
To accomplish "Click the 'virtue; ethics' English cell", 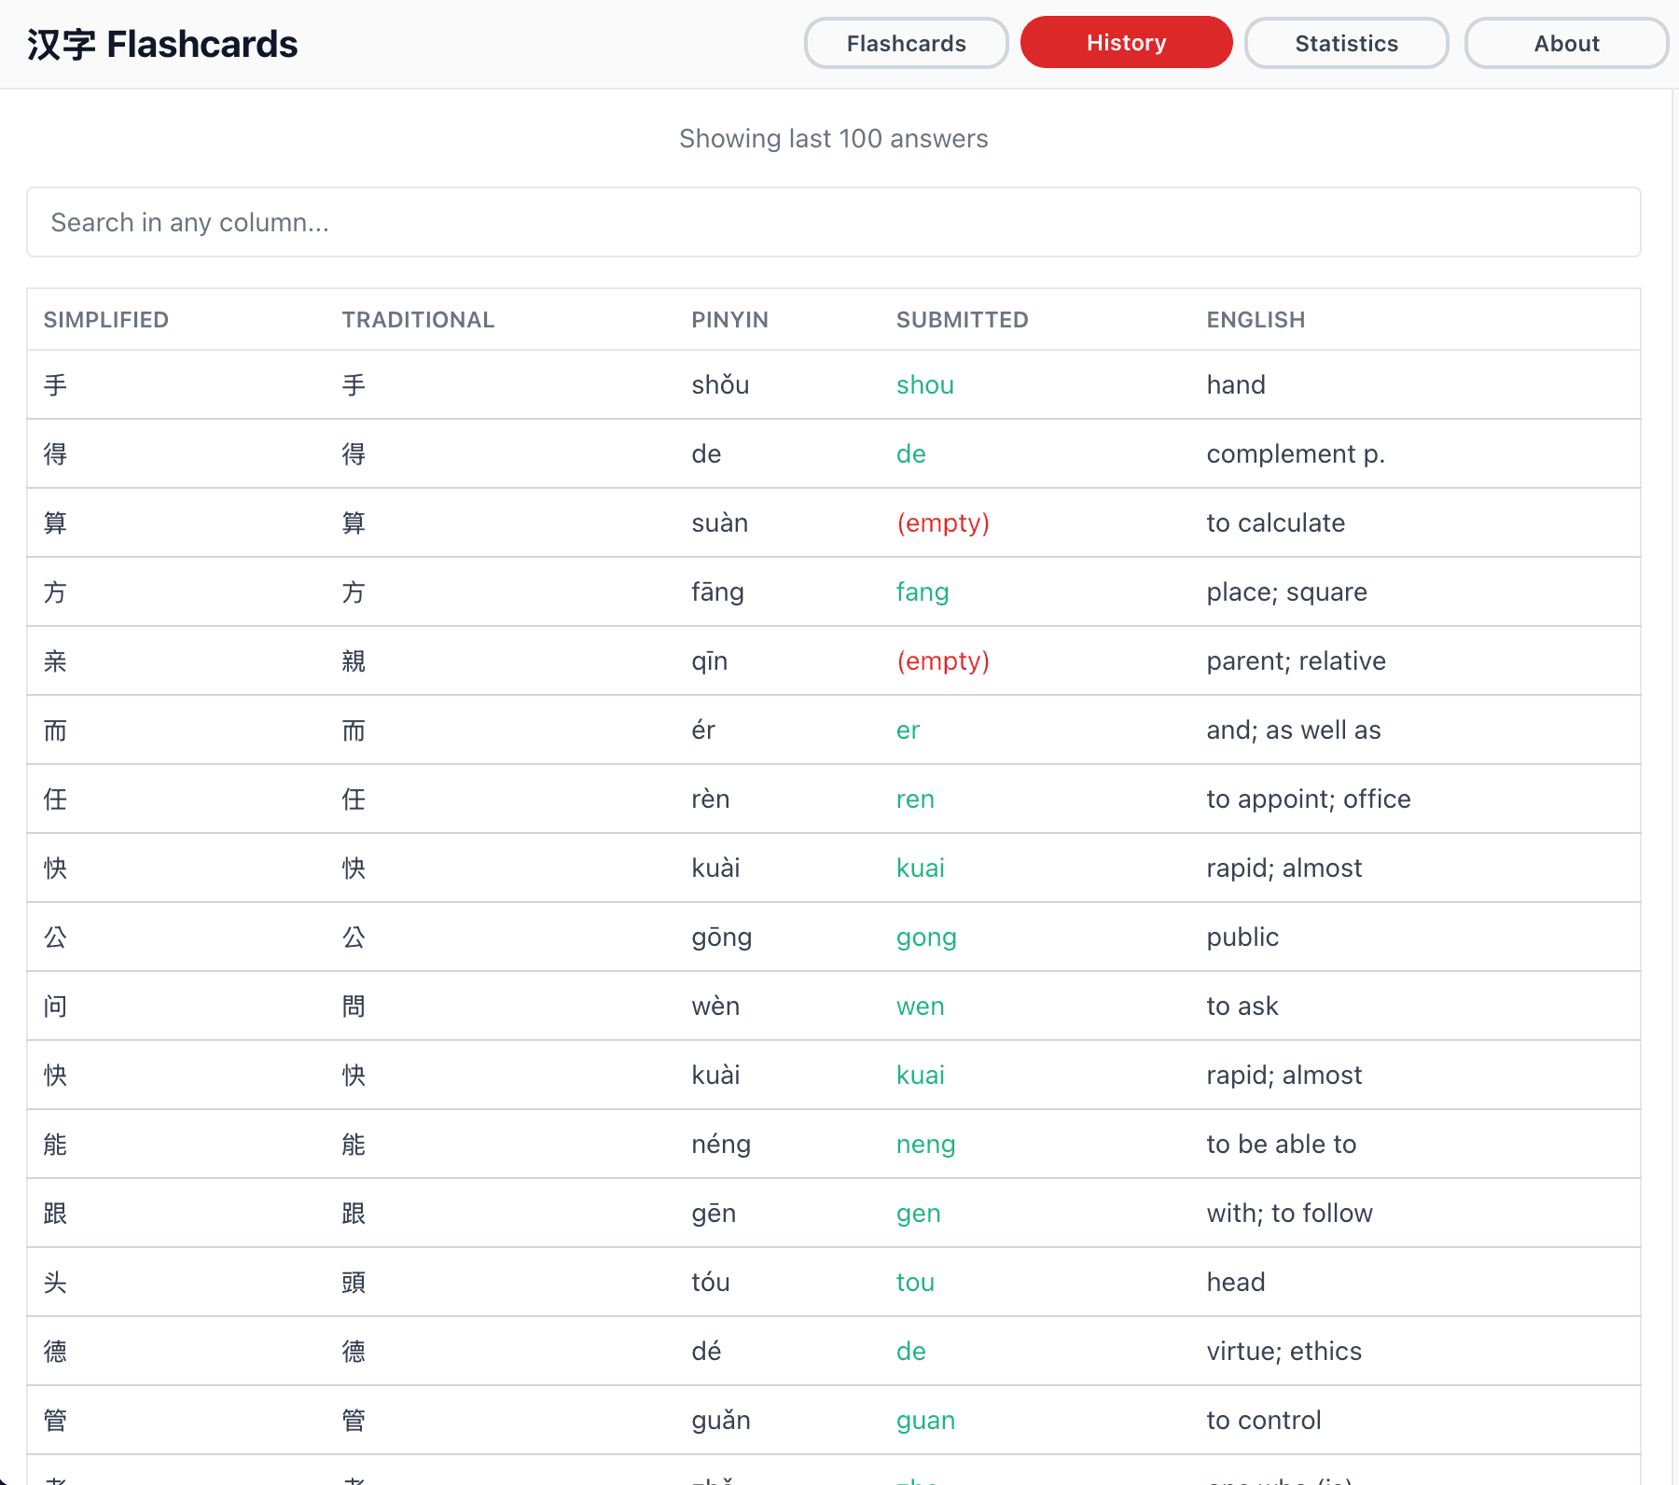I will pyautogui.click(x=1284, y=1352).
